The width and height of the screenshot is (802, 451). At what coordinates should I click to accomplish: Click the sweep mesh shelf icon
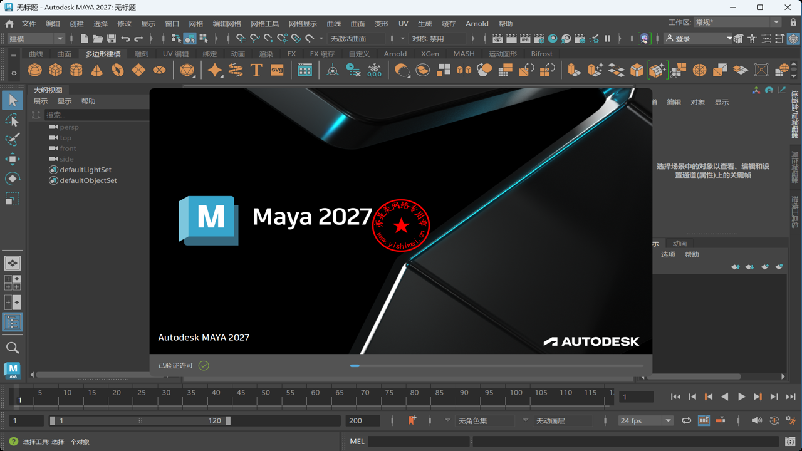click(x=236, y=70)
